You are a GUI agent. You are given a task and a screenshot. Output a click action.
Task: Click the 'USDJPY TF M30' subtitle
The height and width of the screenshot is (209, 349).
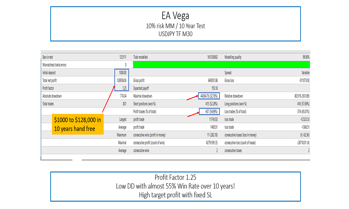coord(175,34)
